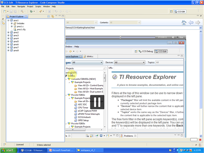The height and width of the screenshot is (153, 204).
Task: Click the CCS Edit taskbar button
Action: 33,150
